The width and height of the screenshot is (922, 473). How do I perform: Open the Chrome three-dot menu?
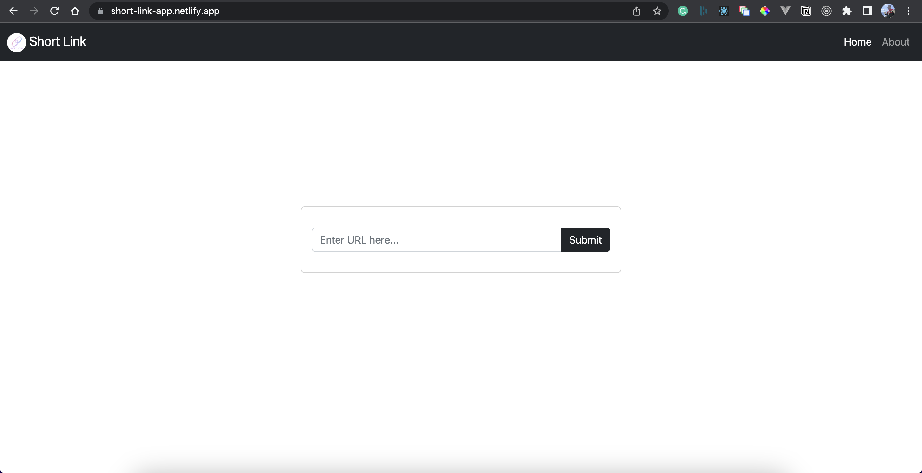click(x=909, y=11)
